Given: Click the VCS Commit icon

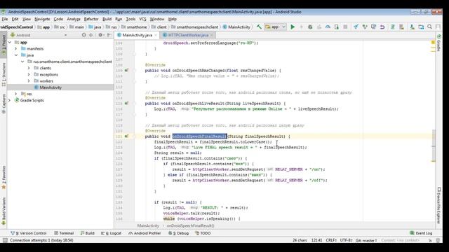Looking at the screenshot, I should [x=365, y=27].
